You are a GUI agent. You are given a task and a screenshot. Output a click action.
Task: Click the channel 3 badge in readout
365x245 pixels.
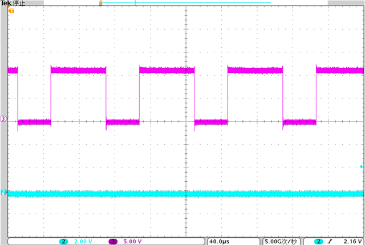click(113, 242)
